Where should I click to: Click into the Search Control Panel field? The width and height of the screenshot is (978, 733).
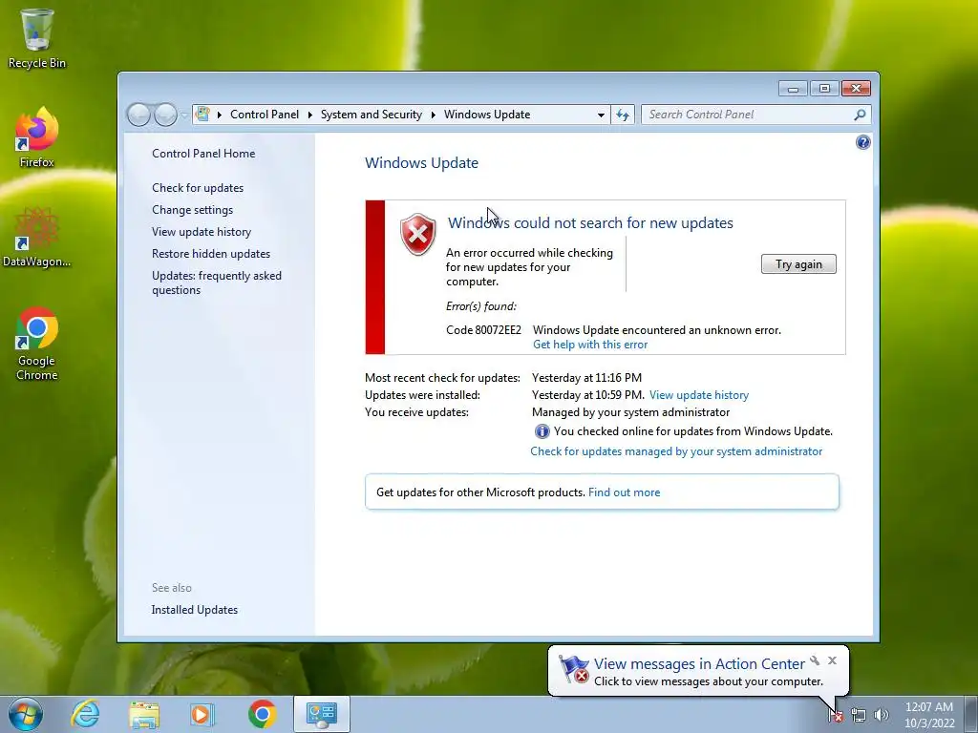pyautogui.click(x=749, y=115)
